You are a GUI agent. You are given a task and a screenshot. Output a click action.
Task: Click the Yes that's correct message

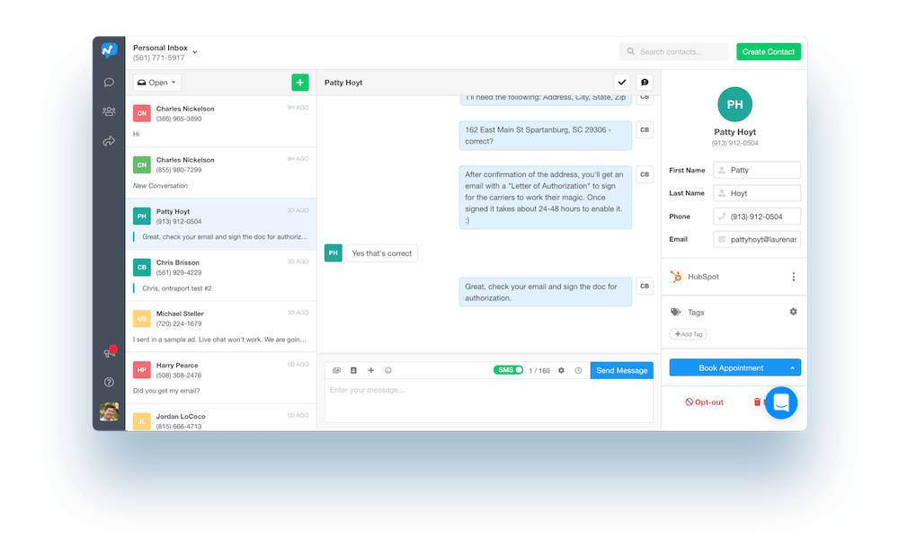(x=382, y=253)
